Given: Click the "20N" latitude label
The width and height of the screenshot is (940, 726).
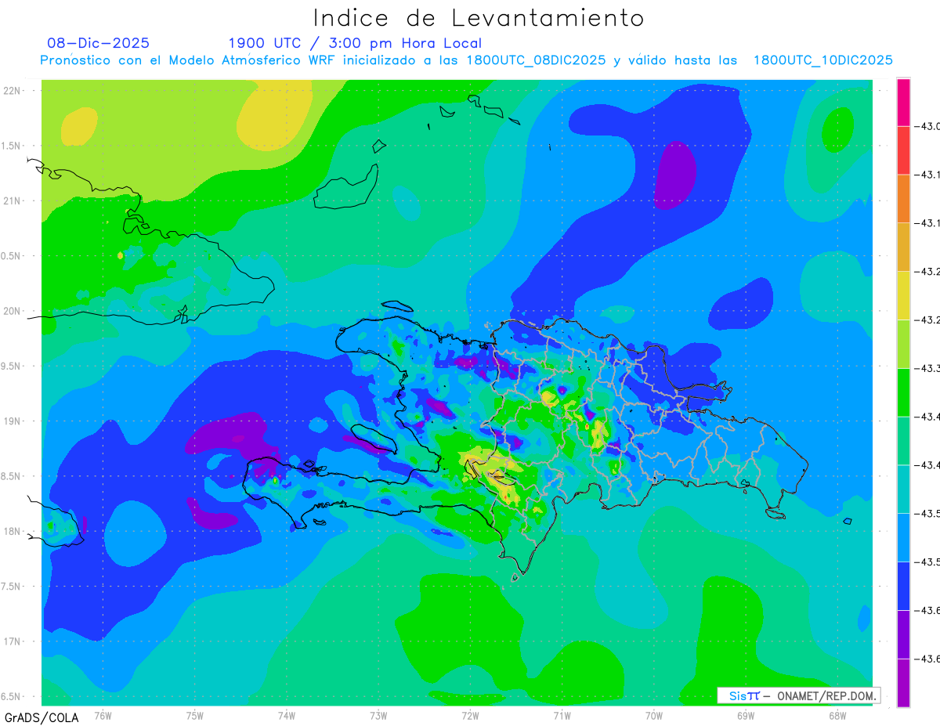Looking at the screenshot, I should 13,311.
